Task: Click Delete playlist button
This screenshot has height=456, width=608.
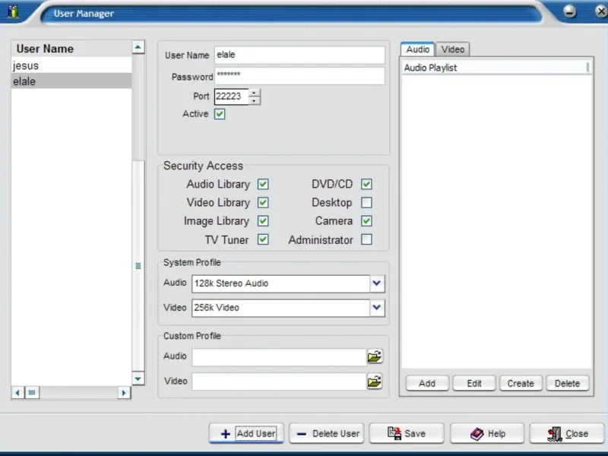Action: pyautogui.click(x=567, y=384)
